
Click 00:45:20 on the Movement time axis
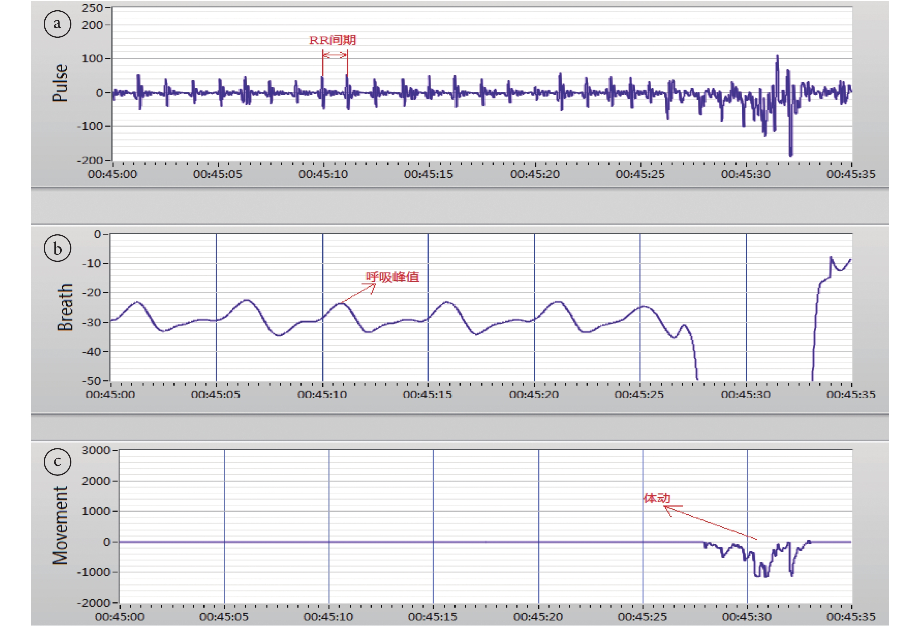538,616
